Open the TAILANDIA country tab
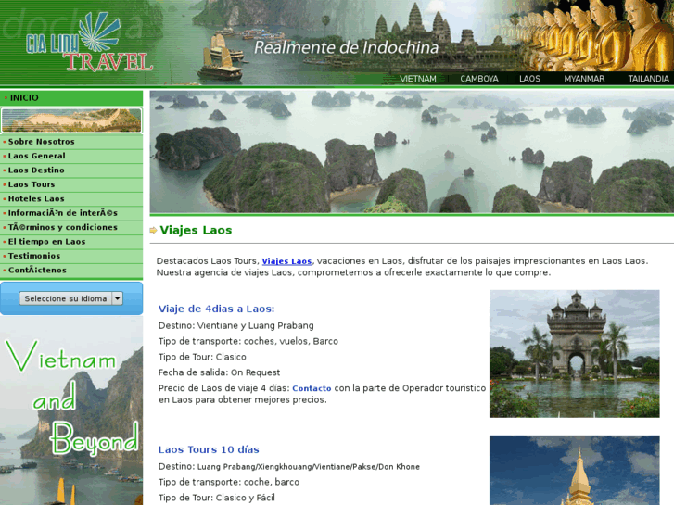 [648, 79]
